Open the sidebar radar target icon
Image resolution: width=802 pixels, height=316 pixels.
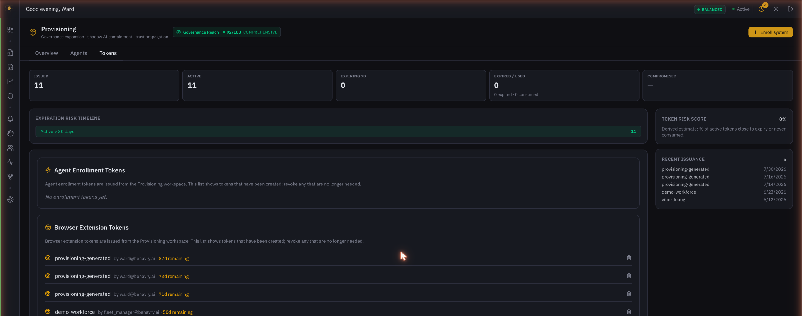10,200
